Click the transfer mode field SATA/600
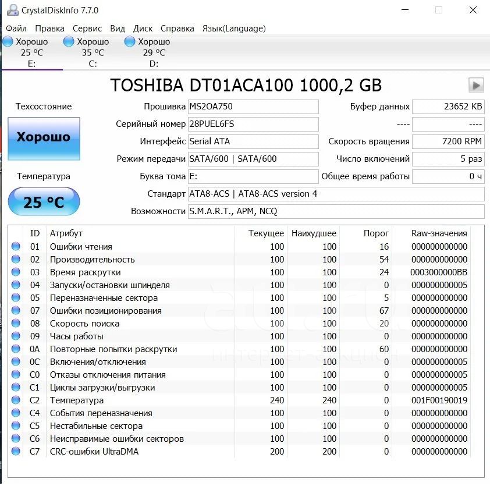The width and height of the screenshot is (490, 486). 253,159
